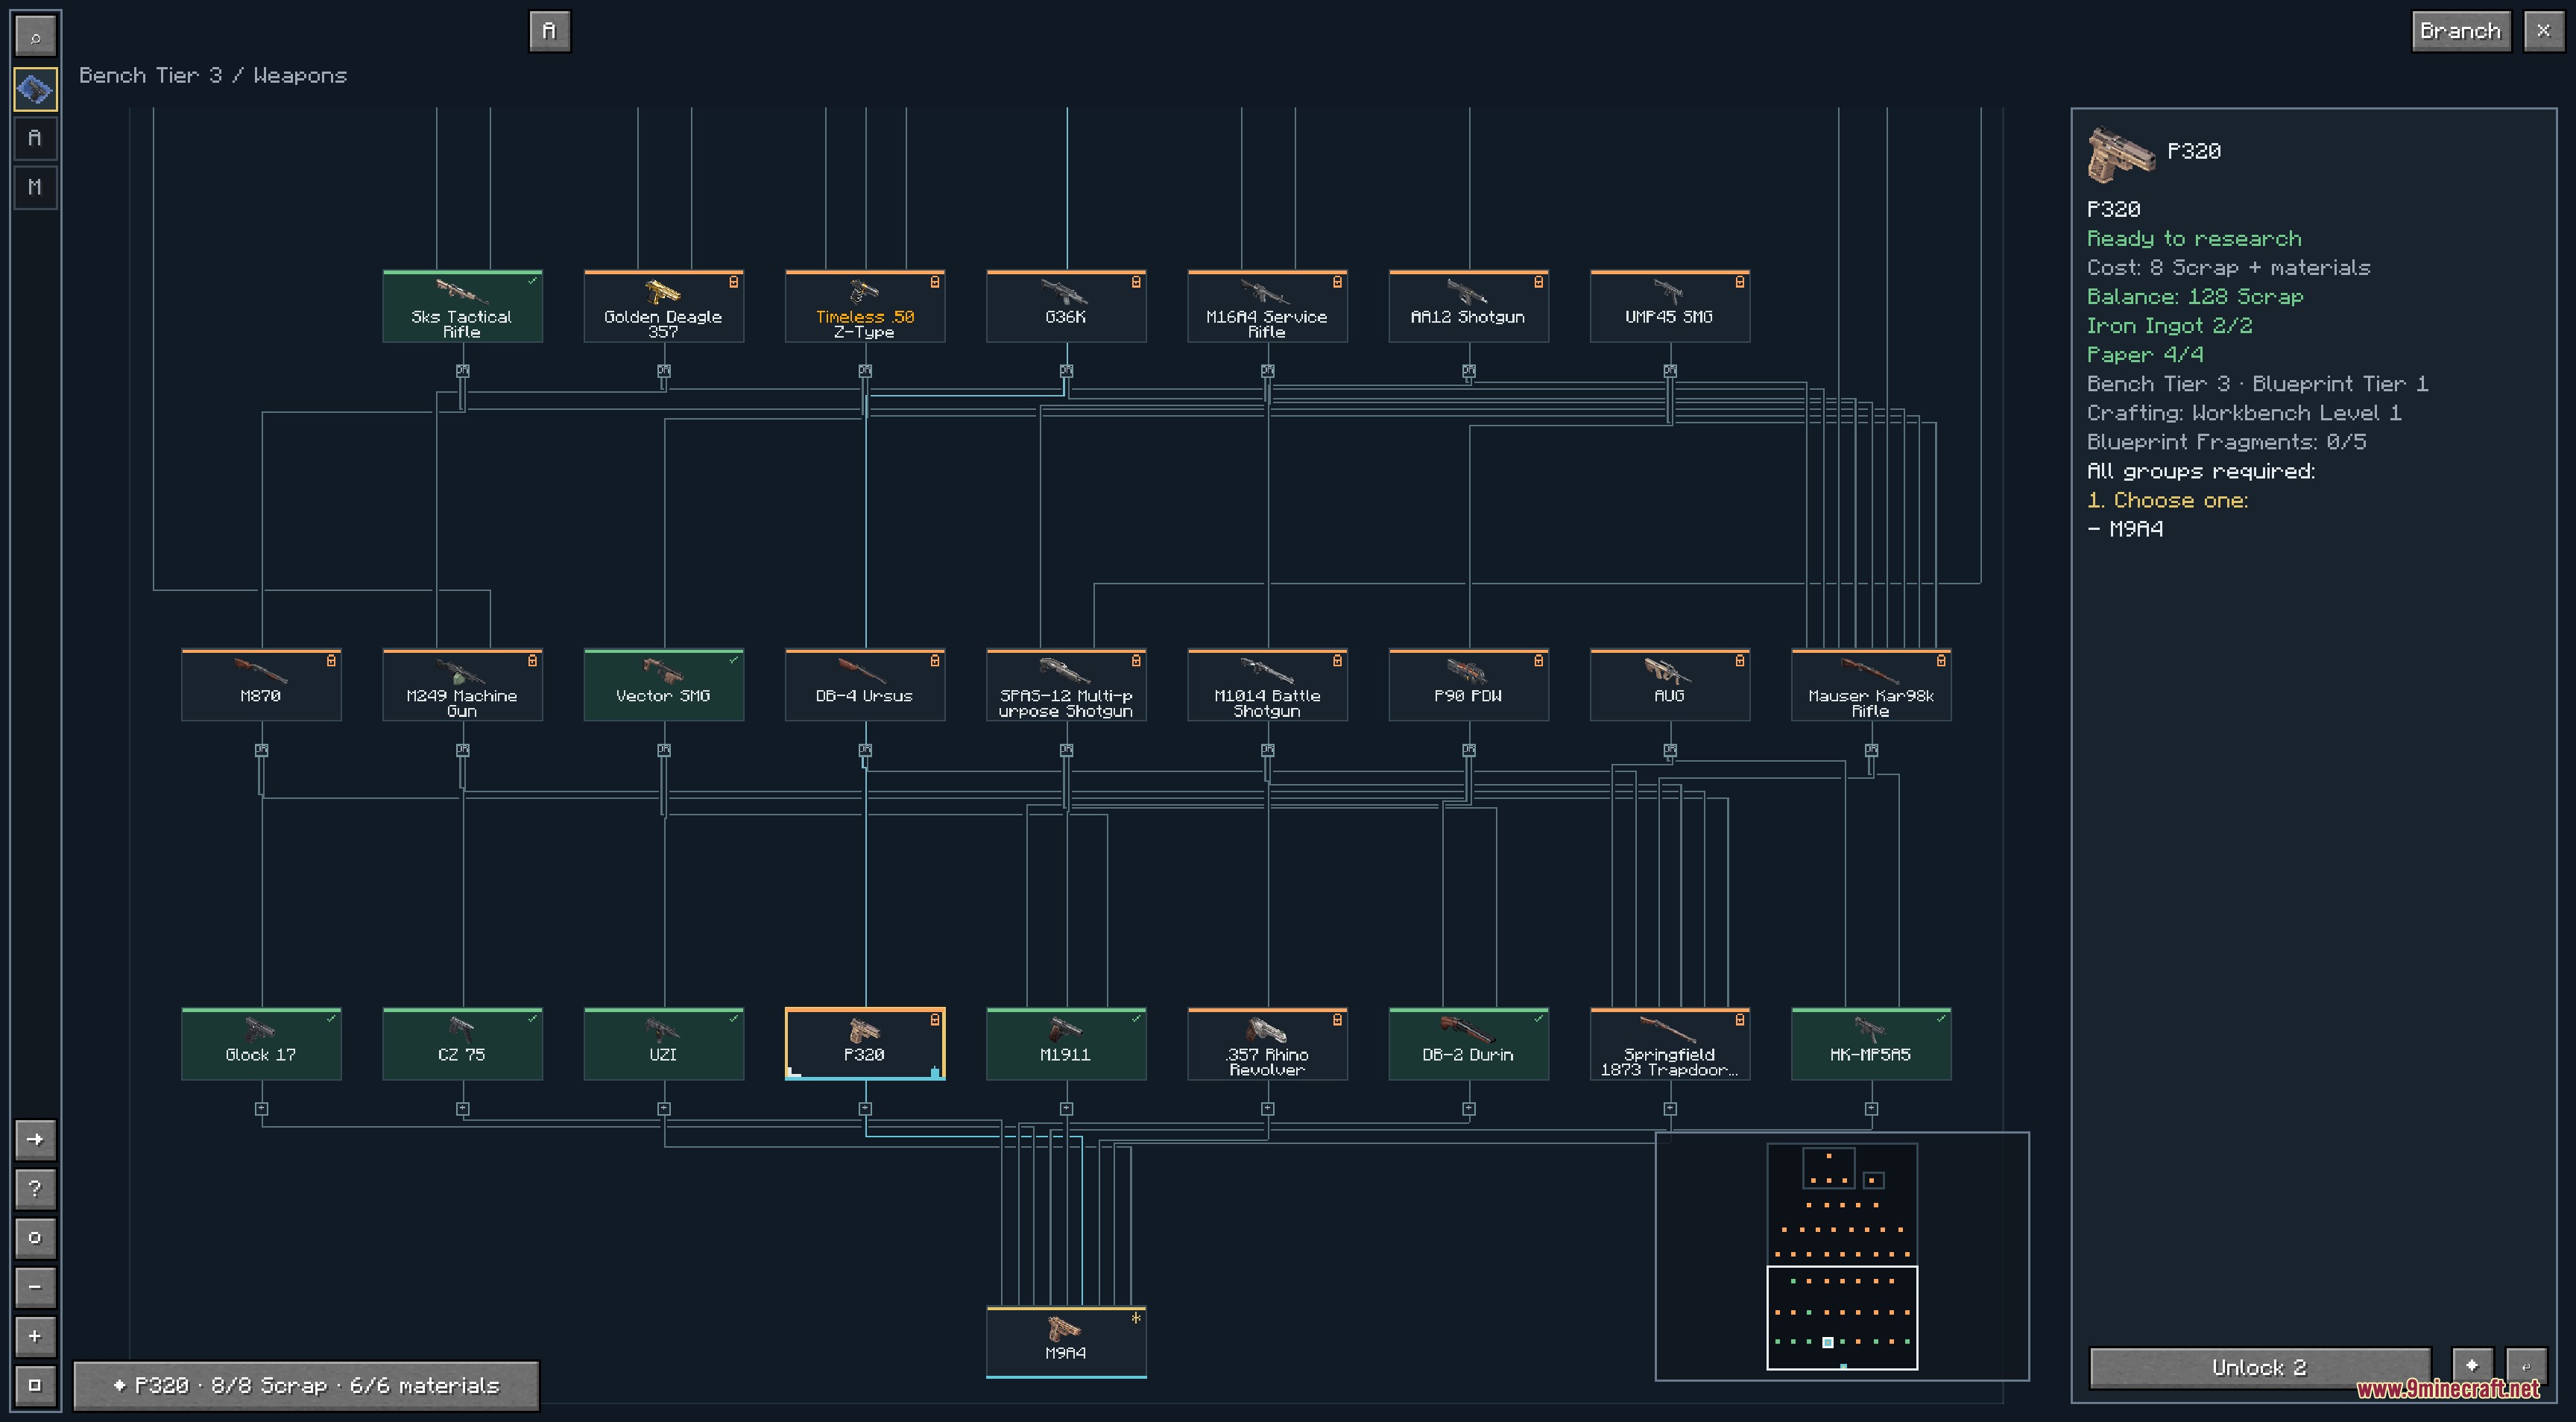Screen dimensions: 2576x1422
Task: Click the circle 'o' reset-view button
Action: (35, 1237)
